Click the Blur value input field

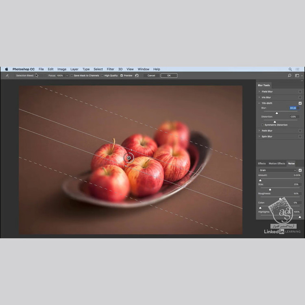(x=294, y=108)
